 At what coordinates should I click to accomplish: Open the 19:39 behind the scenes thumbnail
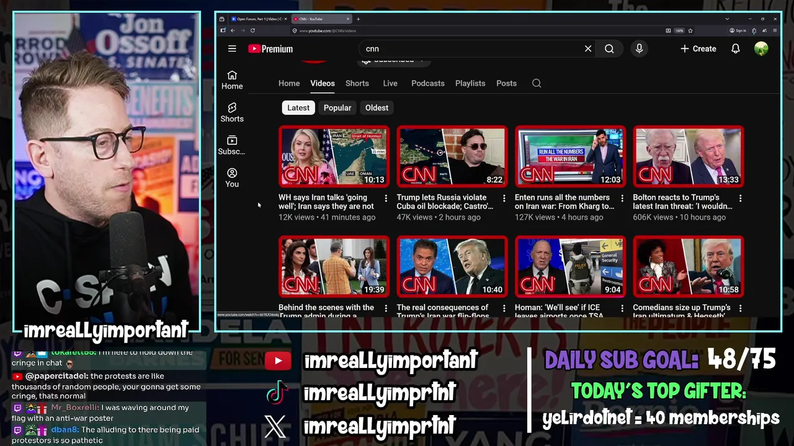click(x=334, y=266)
